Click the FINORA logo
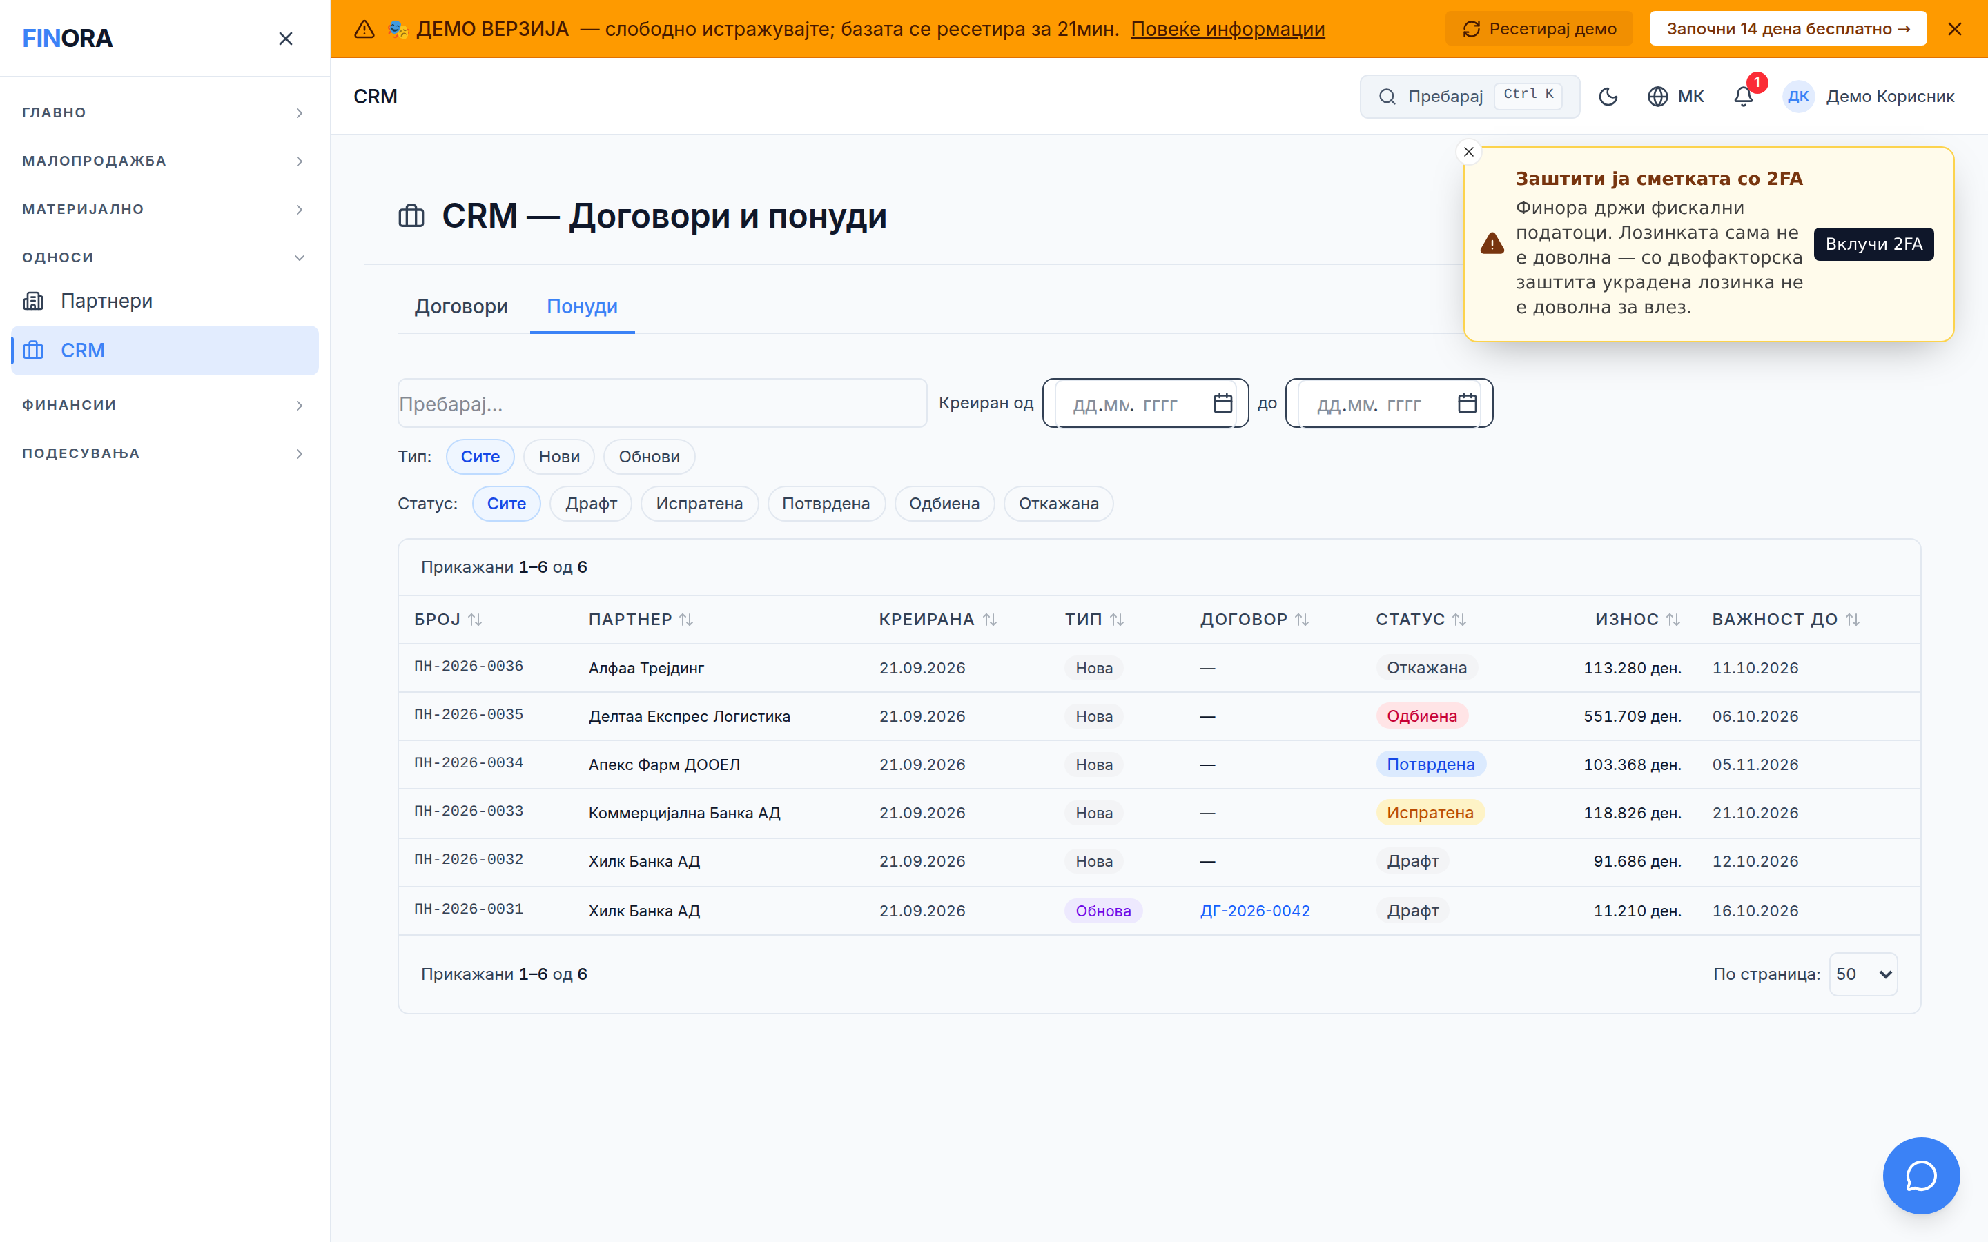Viewport: 1988px width, 1242px height. 68,39
